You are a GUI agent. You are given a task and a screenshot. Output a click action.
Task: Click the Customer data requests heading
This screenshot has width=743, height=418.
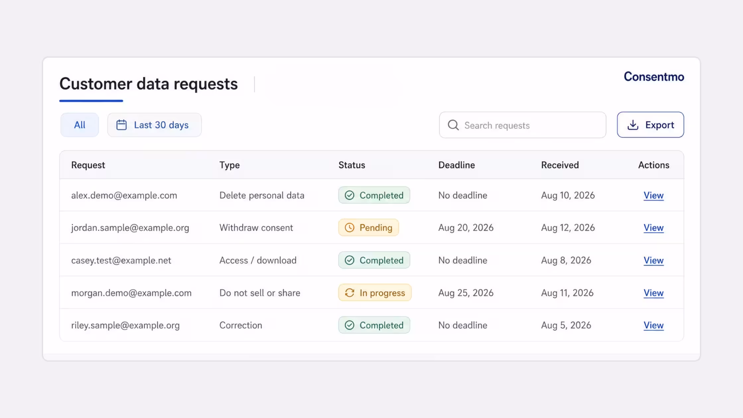click(x=149, y=84)
